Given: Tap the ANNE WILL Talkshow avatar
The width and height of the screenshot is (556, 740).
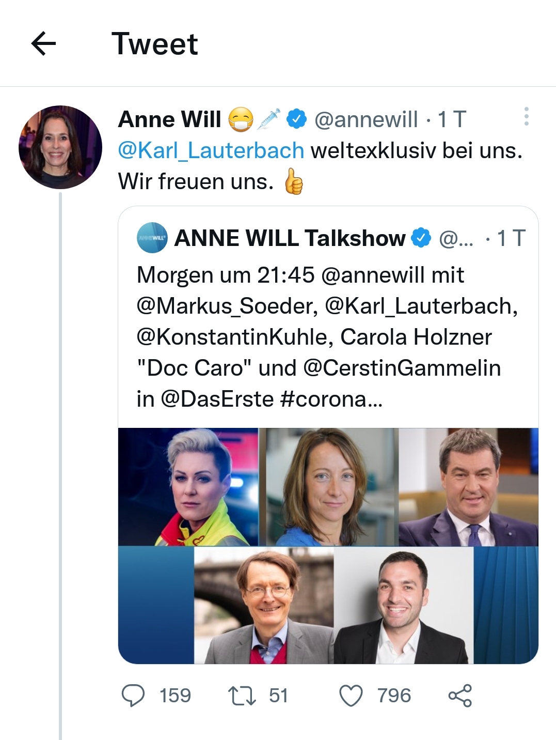Looking at the screenshot, I should coord(152,238).
